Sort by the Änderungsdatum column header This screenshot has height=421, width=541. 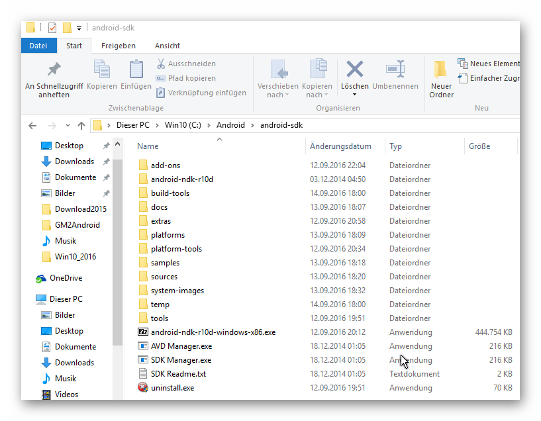point(340,146)
